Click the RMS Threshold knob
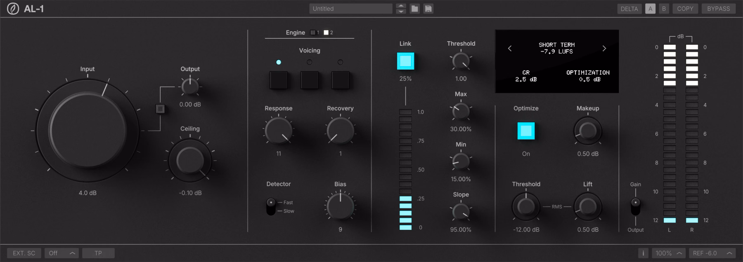Image resolution: width=743 pixels, height=262 pixels. [x=526, y=207]
